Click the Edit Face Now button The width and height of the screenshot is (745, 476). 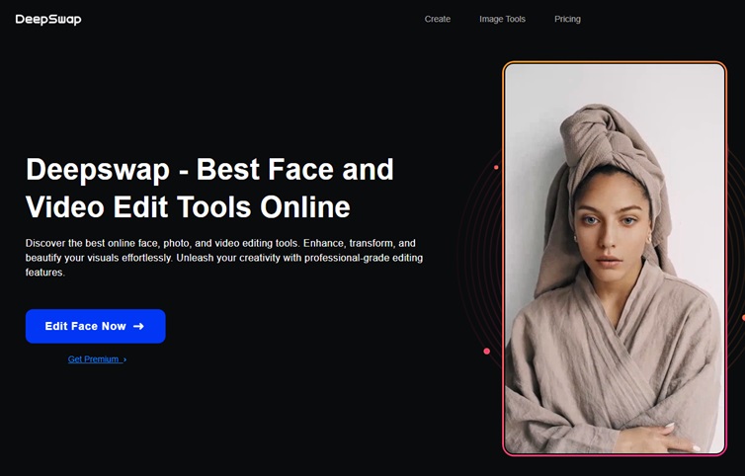[x=96, y=326]
